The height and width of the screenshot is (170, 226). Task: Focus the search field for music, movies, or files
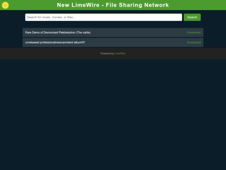[x=103, y=17]
